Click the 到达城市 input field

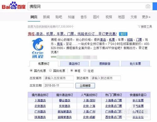(106, 78)
